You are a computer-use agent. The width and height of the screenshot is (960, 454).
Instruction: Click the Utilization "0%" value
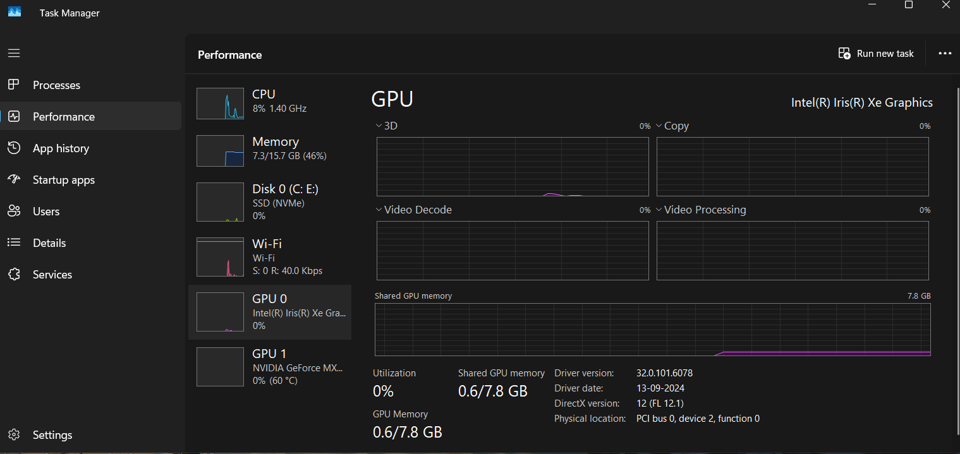click(383, 391)
